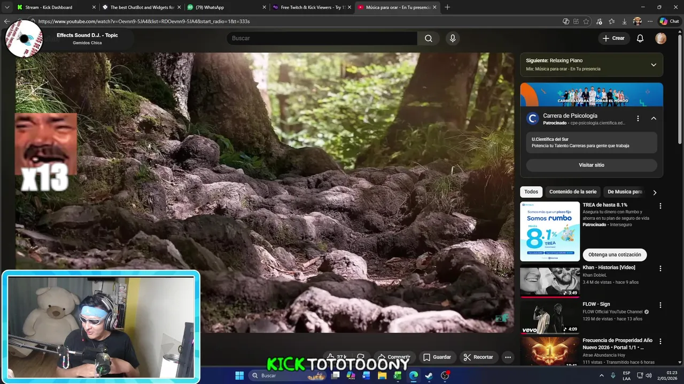Open network and volume quick settings
This screenshot has height=384, width=684.
[643, 375]
